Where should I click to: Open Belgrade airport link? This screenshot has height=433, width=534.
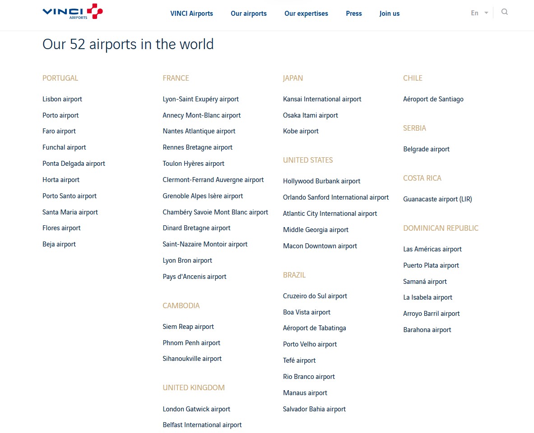click(x=427, y=149)
